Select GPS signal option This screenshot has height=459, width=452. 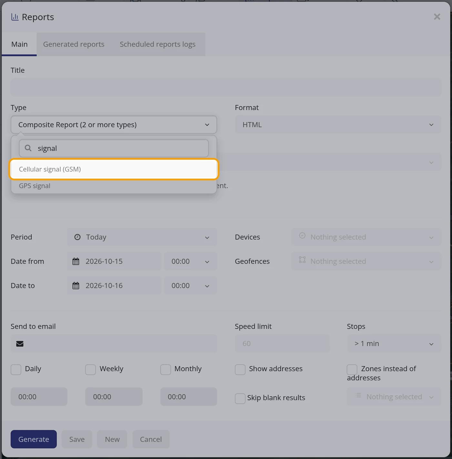point(114,186)
